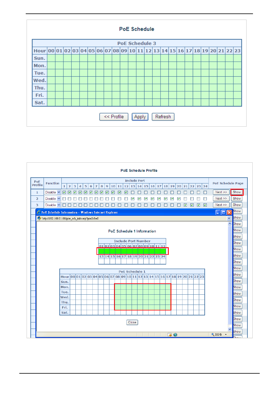Click Fri. hour 17 cell in PoE Schedule 1

coord(168,308)
